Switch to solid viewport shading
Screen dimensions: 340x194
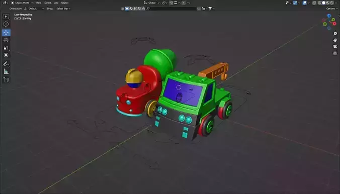pos(324,3)
